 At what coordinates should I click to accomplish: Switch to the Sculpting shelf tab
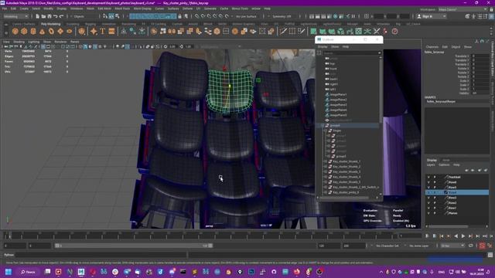(73, 24)
